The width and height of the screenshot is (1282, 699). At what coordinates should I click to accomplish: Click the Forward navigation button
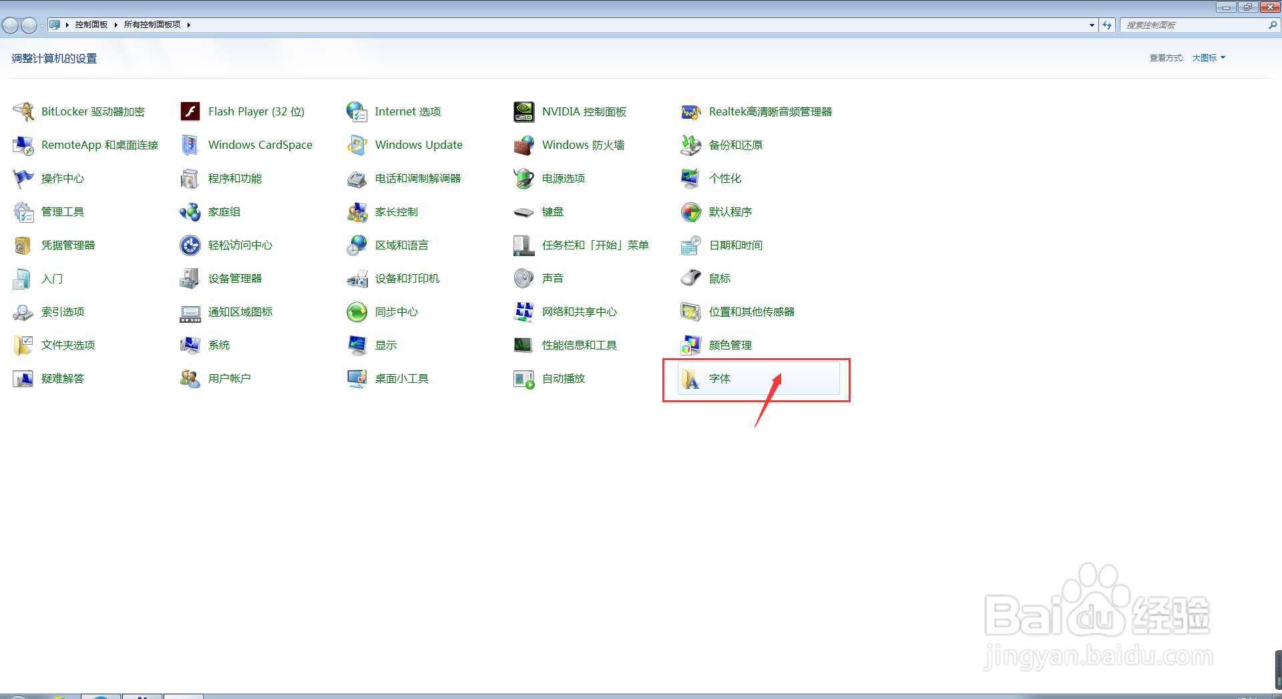point(29,25)
